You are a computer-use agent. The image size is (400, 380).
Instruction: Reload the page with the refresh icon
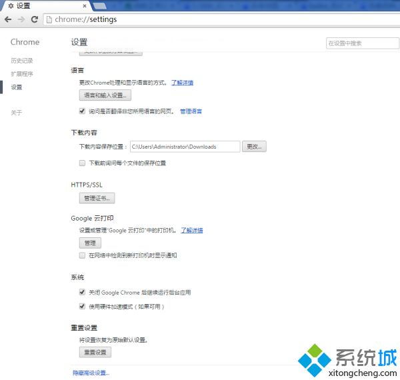[x=35, y=19]
